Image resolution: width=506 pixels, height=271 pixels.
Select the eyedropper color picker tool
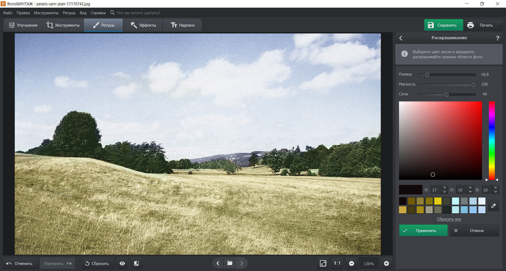493,206
